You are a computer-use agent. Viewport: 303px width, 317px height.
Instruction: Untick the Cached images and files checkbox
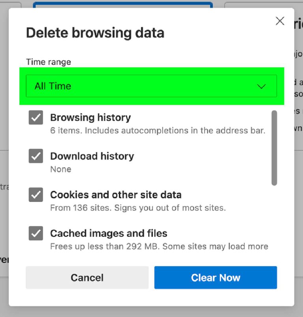[x=36, y=234]
